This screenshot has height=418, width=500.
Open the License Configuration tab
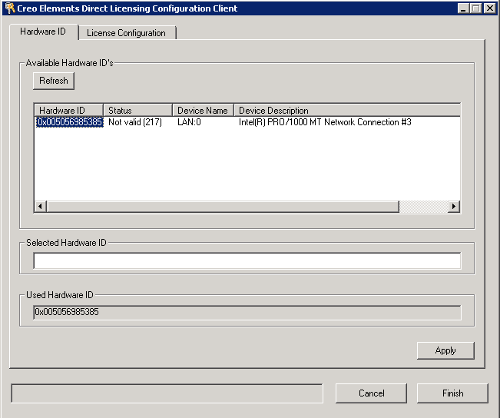click(x=127, y=33)
